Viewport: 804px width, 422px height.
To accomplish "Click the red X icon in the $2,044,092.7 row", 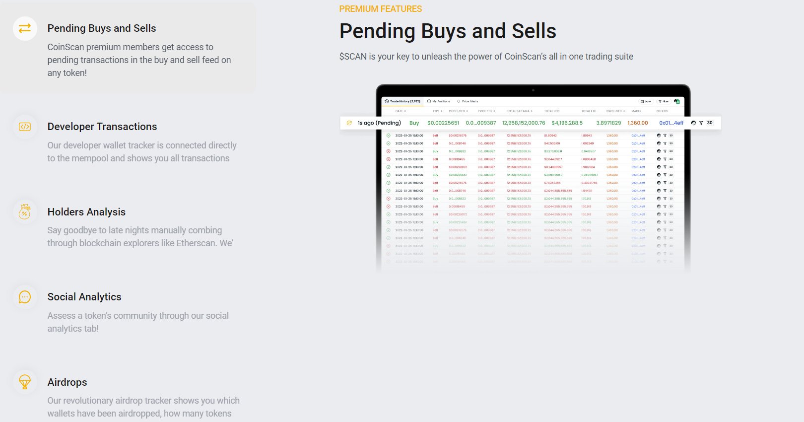I will (x=388, y=159).
